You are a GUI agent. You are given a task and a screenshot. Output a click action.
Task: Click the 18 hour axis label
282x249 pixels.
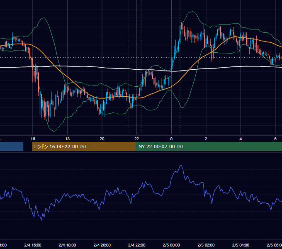(x=68, y=139)
